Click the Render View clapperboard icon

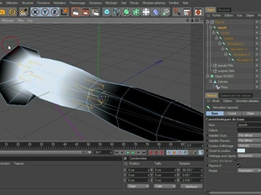tap(76, 12)
